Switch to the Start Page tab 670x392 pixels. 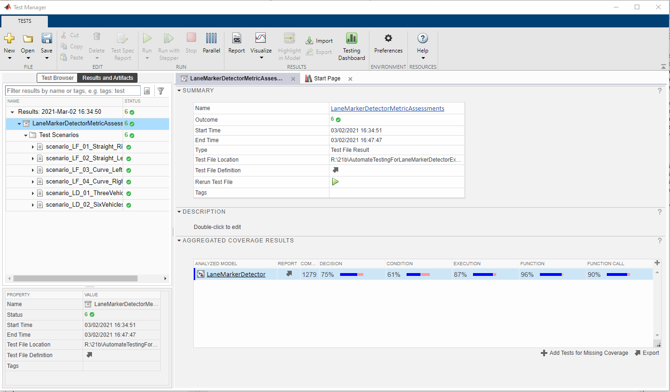327,78
